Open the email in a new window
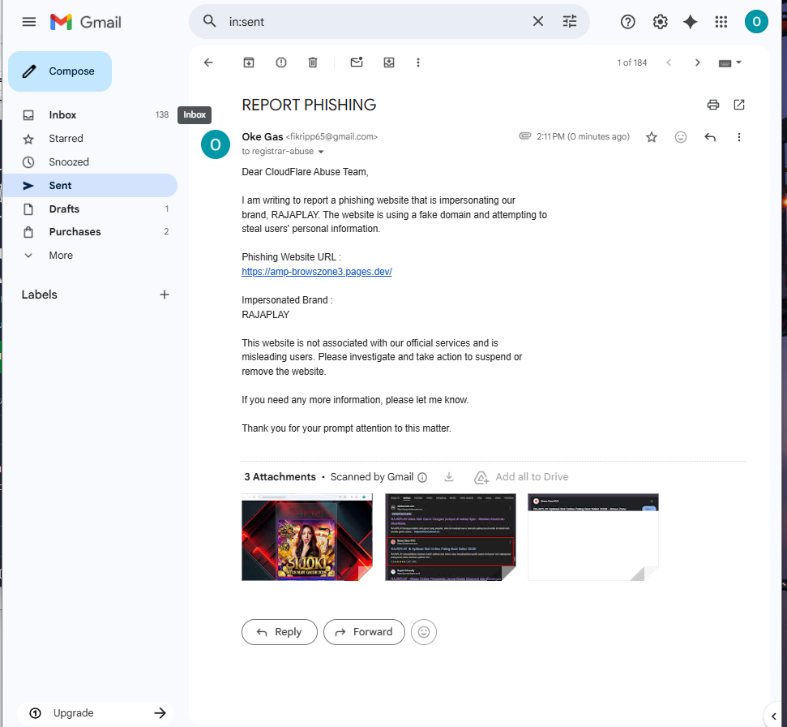Screen dimensions: 787x727 pos(739,105)
